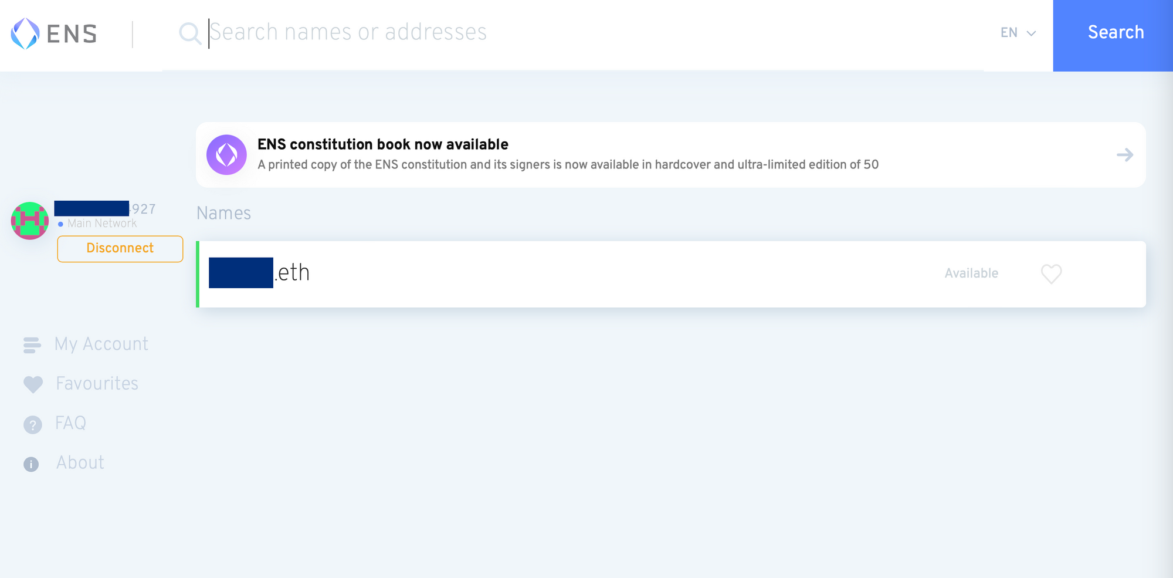Image resolution: width=1173 pixels, height=578 pixels.
Task: Toggle favourite heart on .eth name
Action: pyautogui.click(x=1051, y=273)
